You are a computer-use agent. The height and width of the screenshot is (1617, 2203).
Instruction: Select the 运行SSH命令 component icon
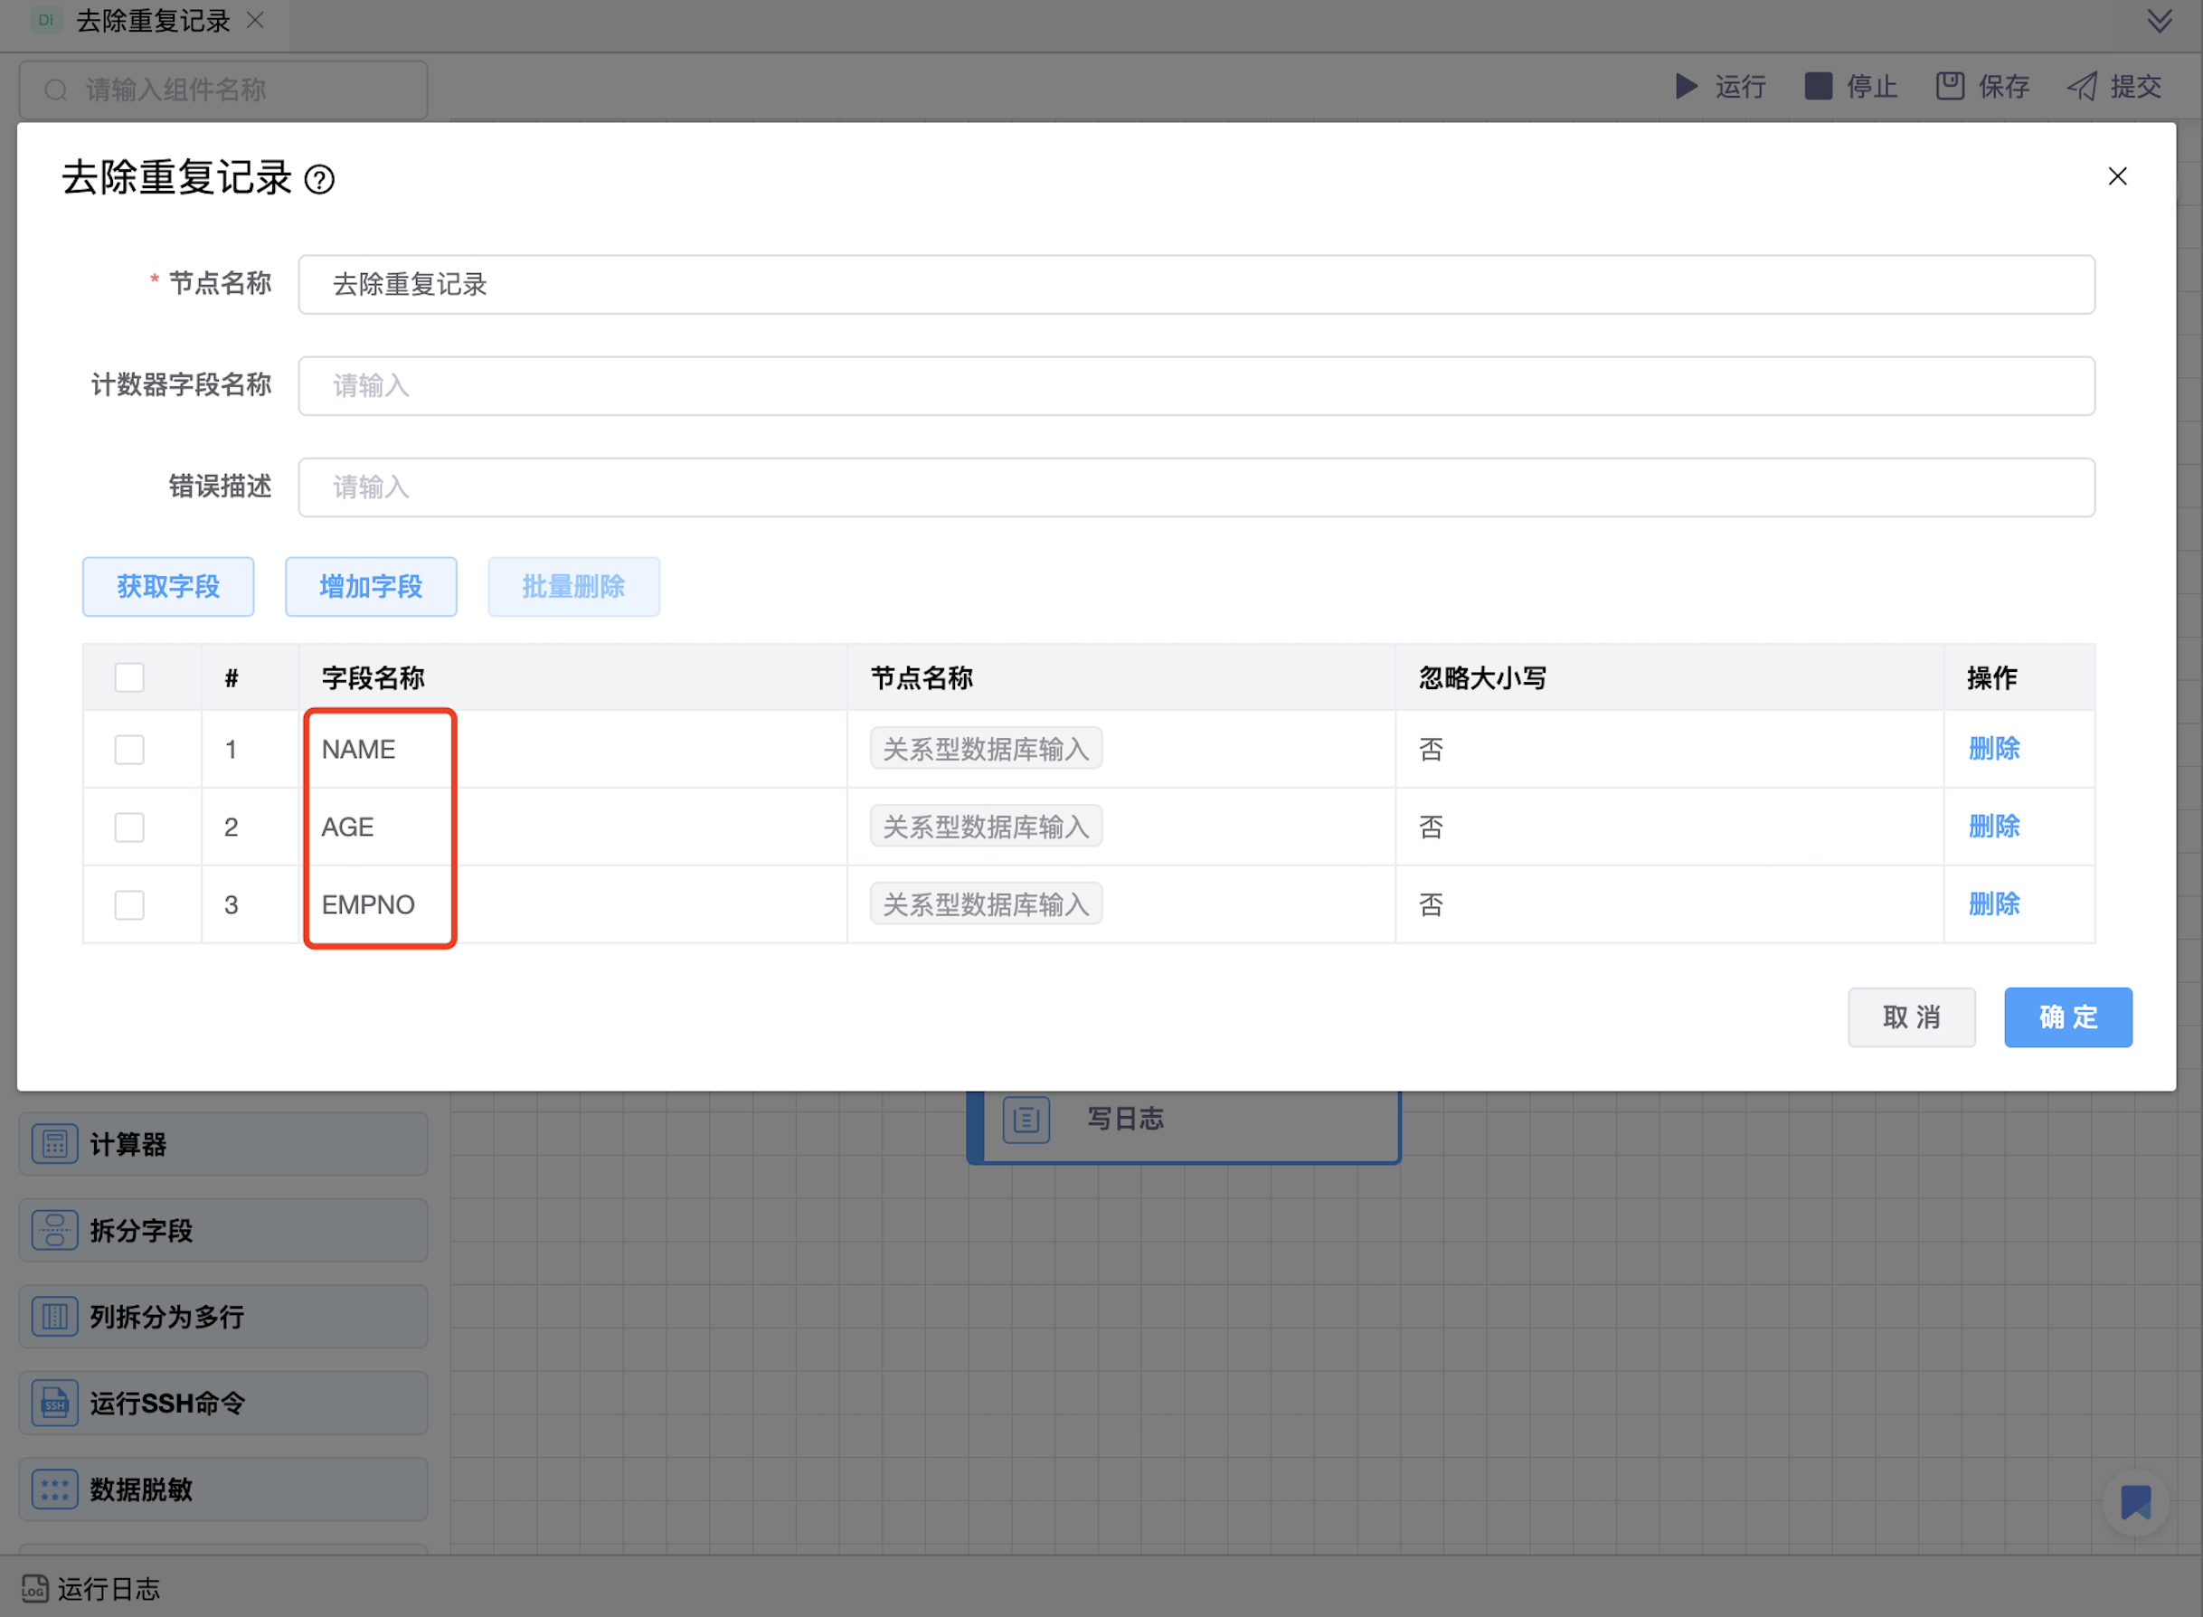55,1404
